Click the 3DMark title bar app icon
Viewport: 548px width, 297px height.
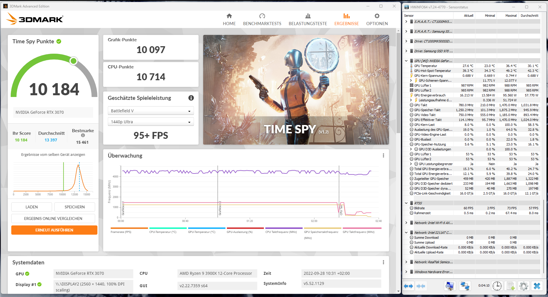point(5,6)
